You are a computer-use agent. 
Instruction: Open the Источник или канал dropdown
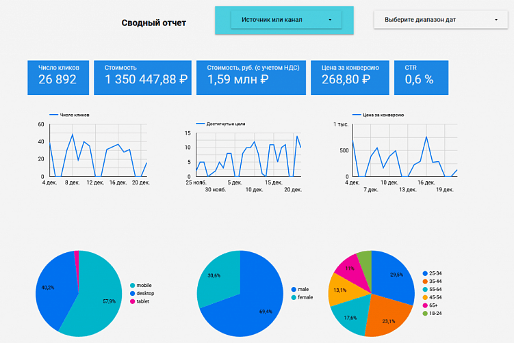[286, 20]
